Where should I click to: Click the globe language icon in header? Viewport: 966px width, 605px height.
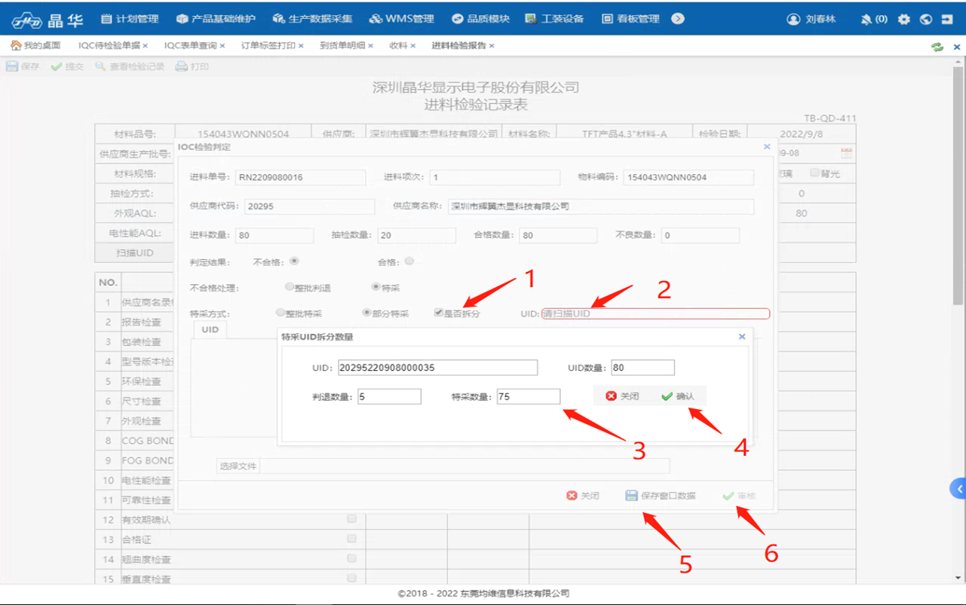(926, 19)
